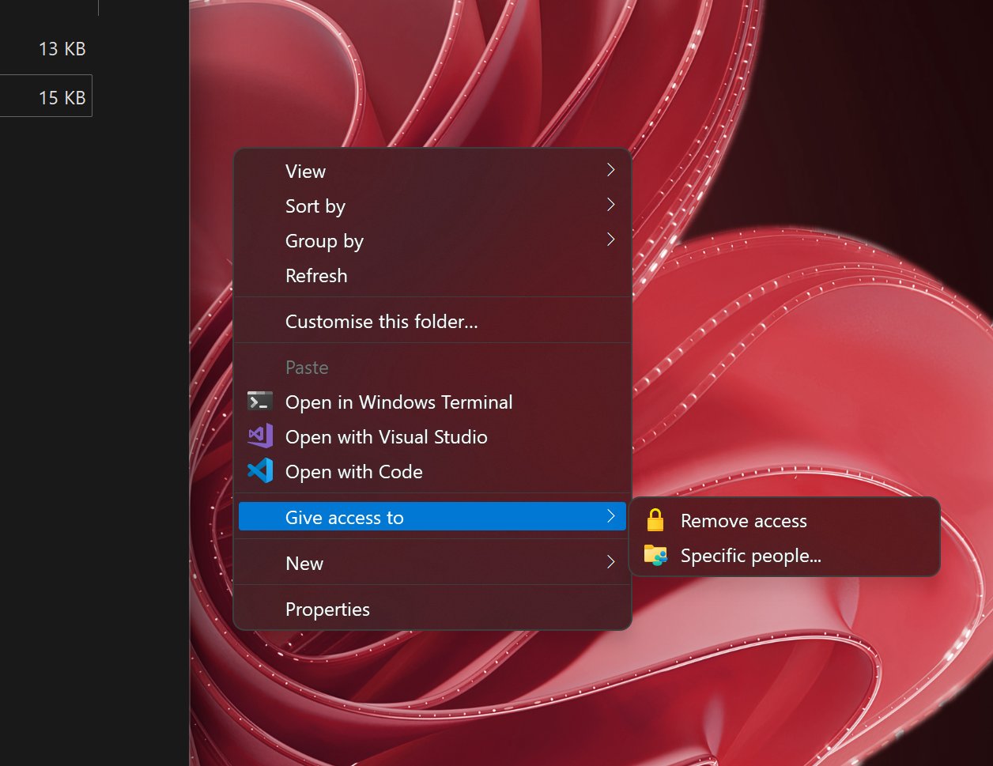Choose Open with Code
993x766 pixels.
[354, 472]
